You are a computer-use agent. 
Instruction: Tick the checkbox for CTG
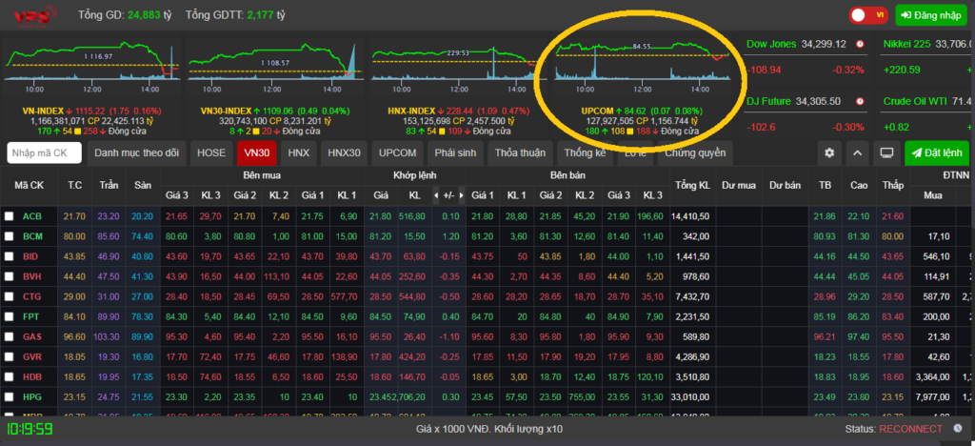pos(9,296)
